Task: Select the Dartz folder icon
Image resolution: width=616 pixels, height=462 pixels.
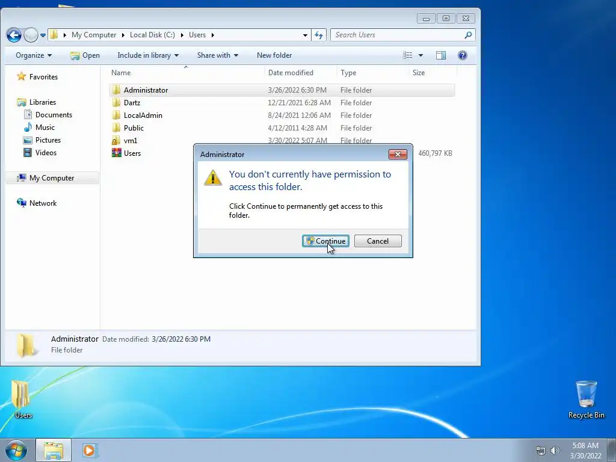Action: tap(116, 102)
